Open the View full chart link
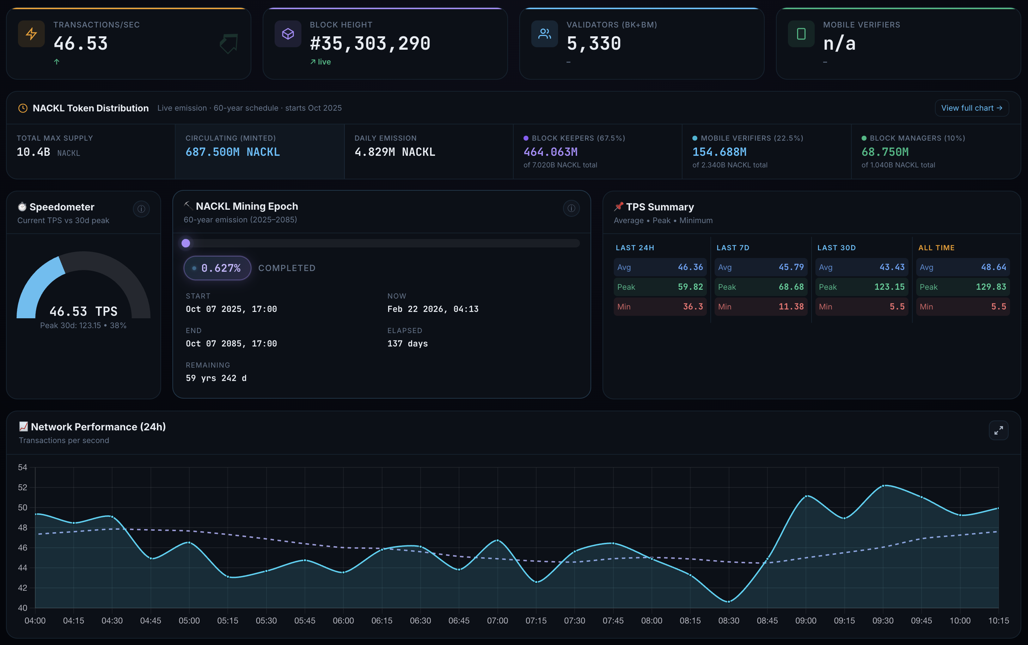The image size is (1028, 645). [971, 108]
